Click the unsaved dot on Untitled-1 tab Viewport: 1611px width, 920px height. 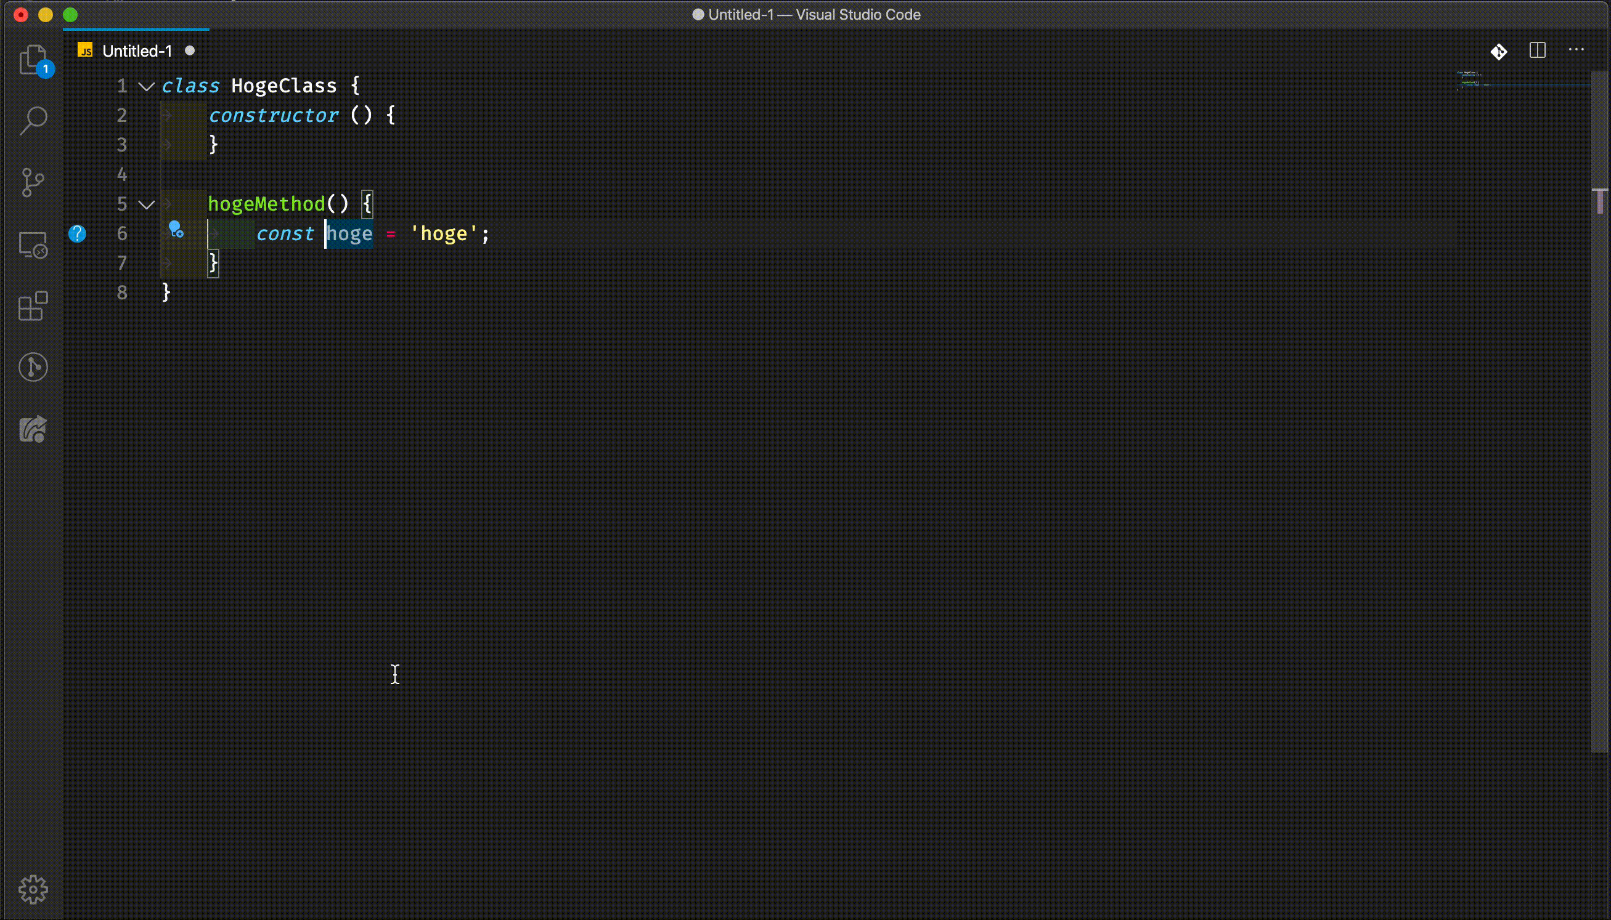click(x=190, y=50)
